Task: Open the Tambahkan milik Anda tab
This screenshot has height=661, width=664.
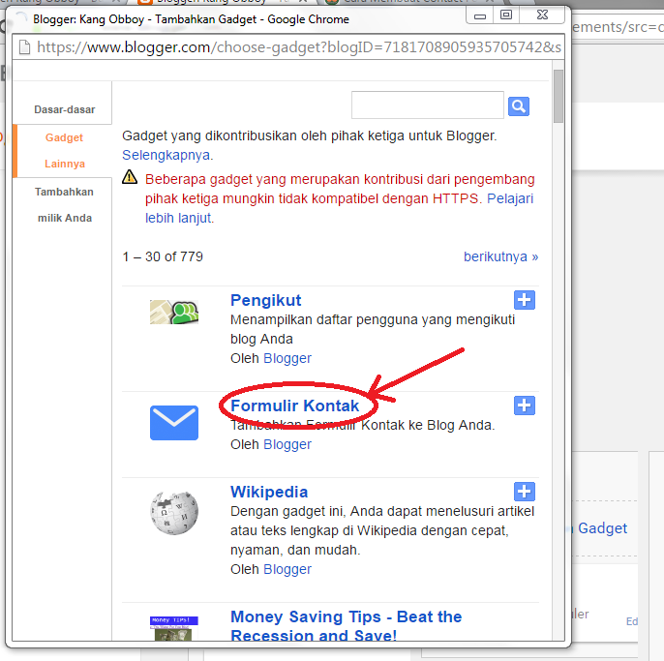Action: [64, 205]
